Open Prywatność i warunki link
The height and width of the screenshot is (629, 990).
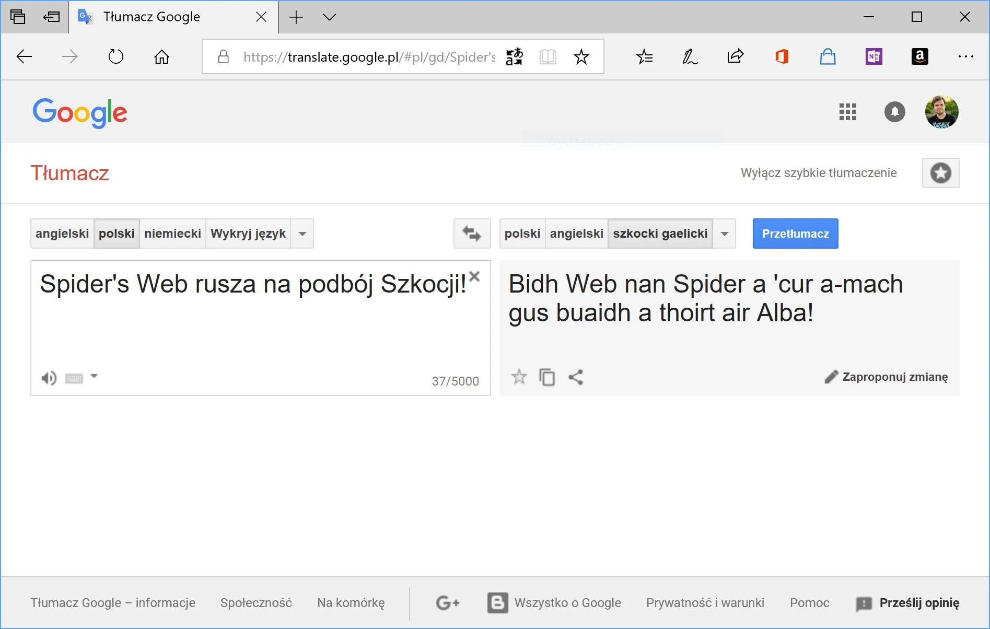(x=705, y=603)
